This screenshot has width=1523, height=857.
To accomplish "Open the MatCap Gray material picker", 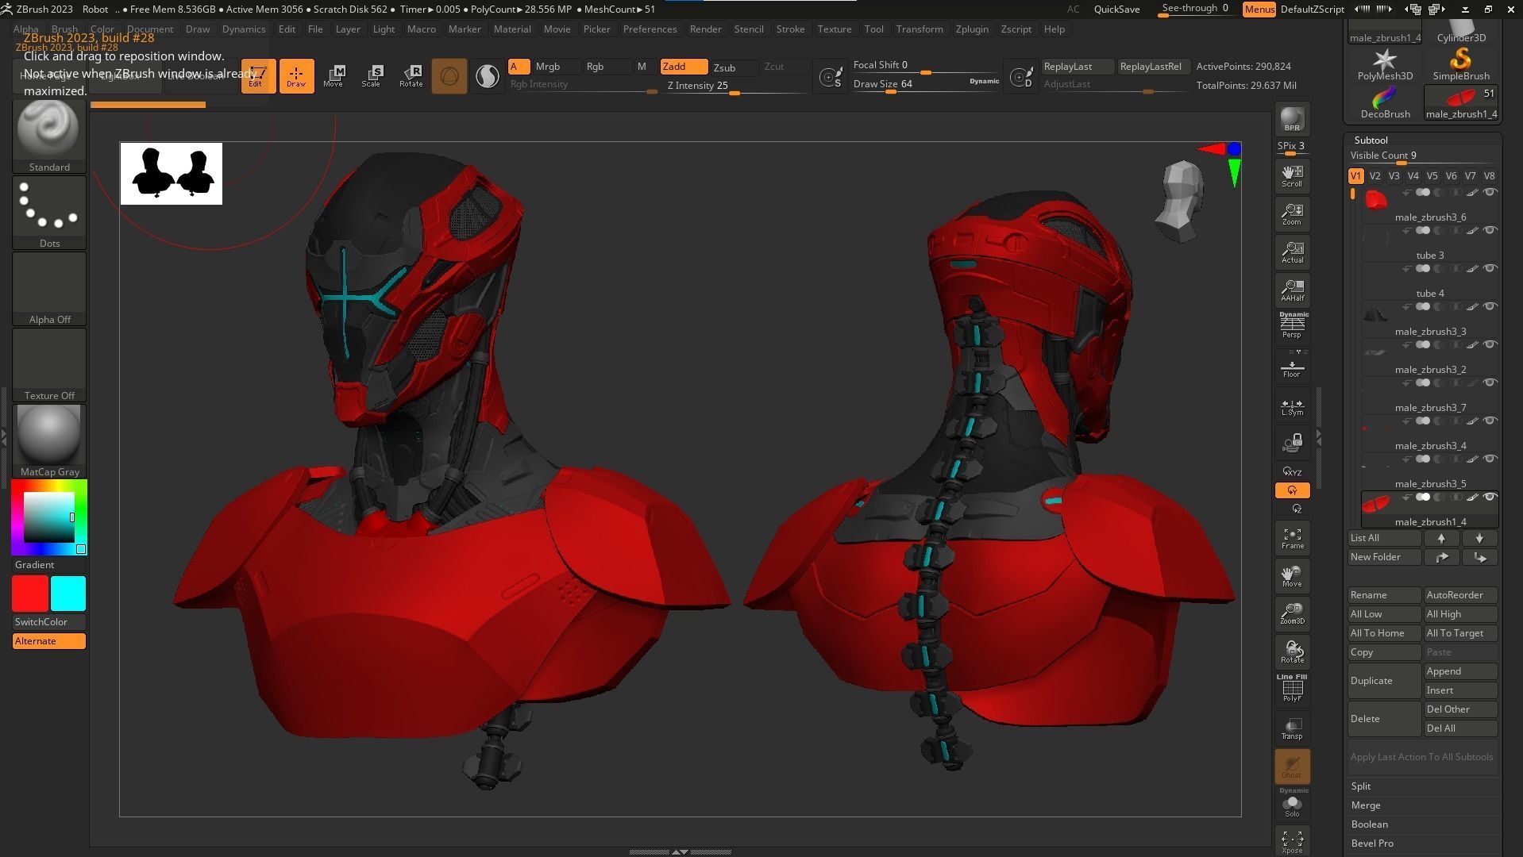I will pos(48,435).
